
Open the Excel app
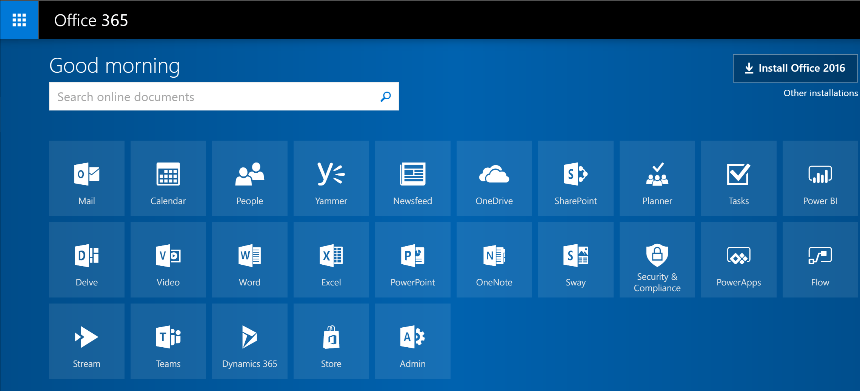(331, 260)
